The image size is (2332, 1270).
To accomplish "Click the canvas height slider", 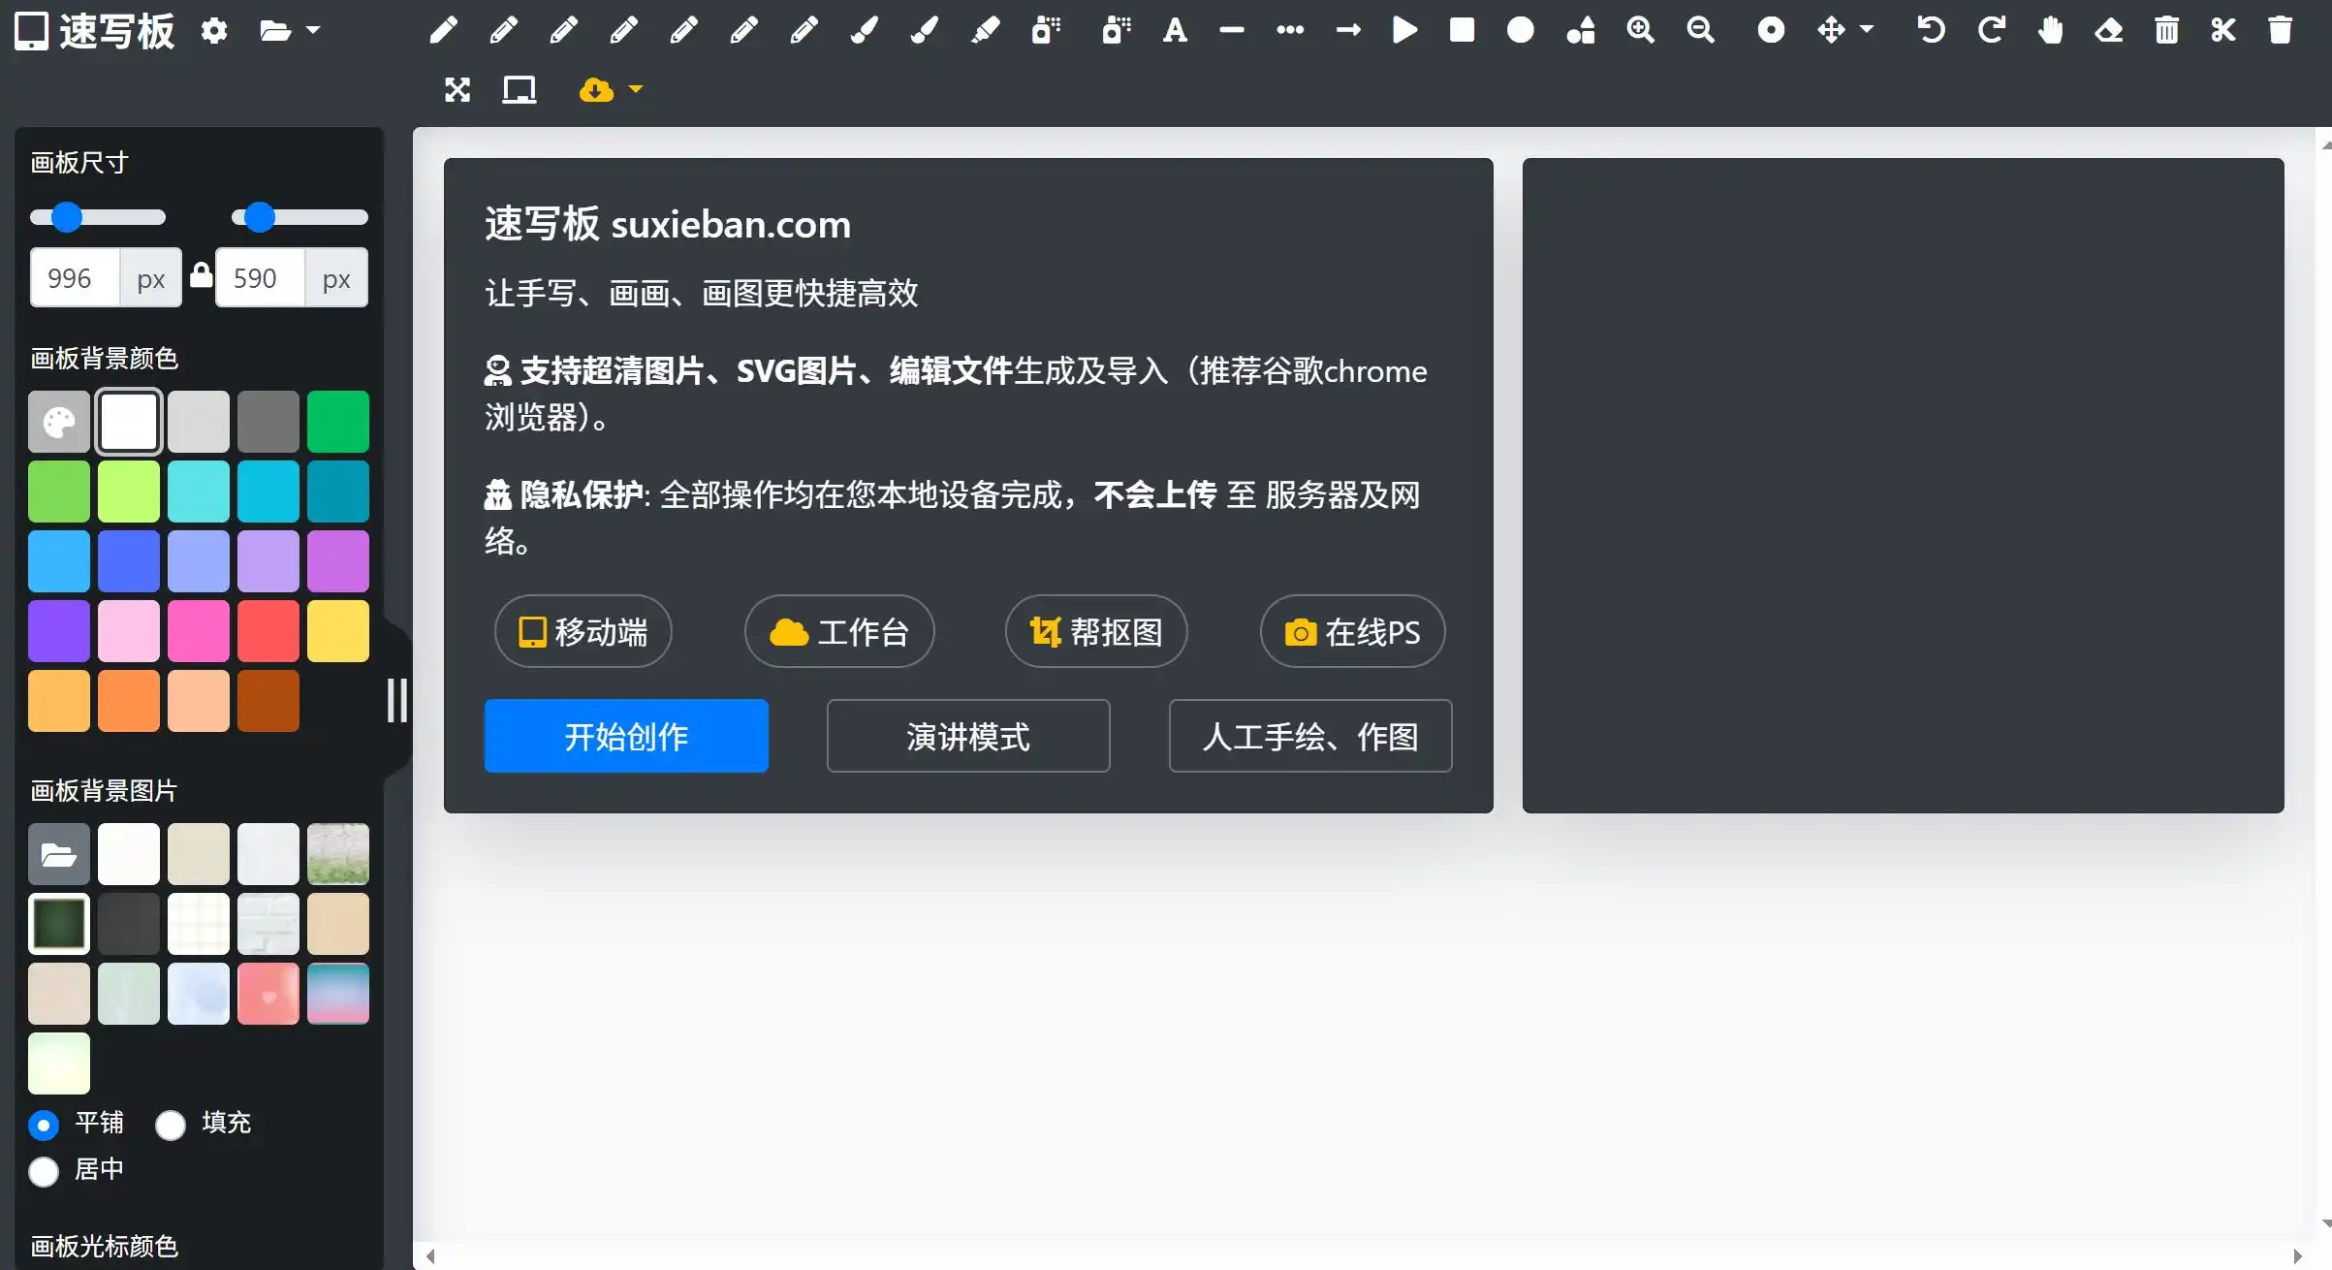I will click(x=299, y=217).
